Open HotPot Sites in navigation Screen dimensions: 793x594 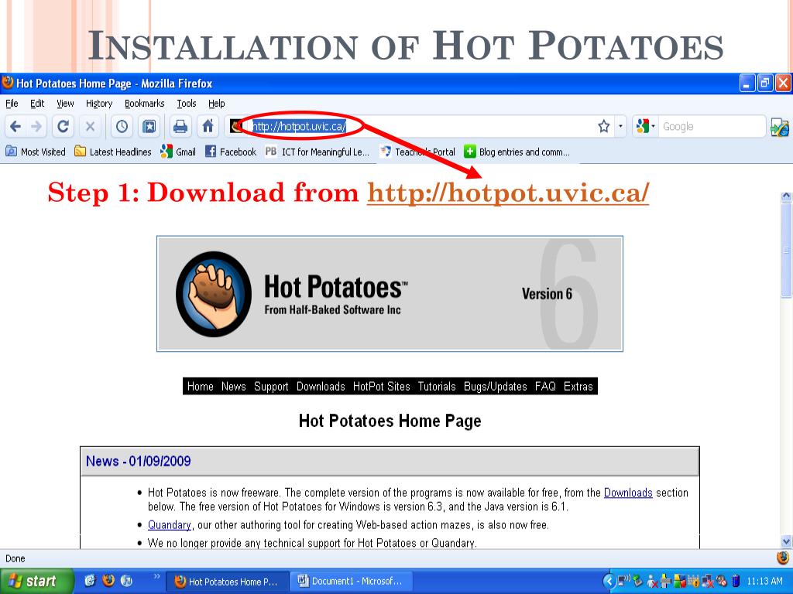381,387
